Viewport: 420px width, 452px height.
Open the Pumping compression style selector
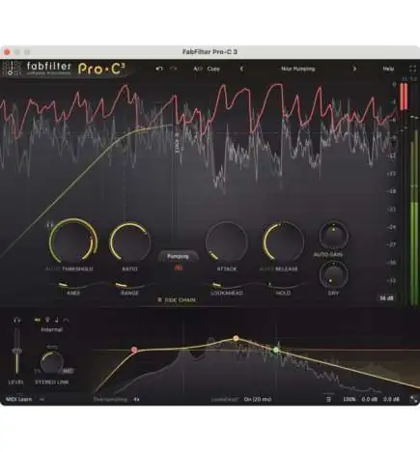178,256
